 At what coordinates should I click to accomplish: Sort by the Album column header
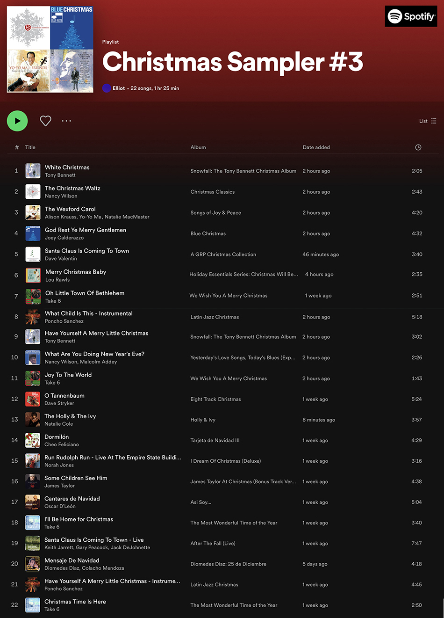coord(198,147)
